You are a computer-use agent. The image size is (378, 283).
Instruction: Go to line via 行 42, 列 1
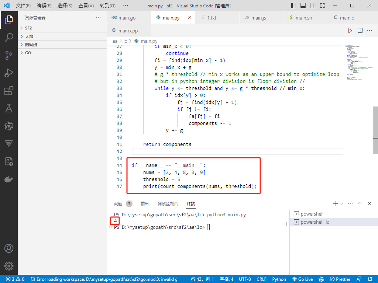pyautogui.click(x=202, y=279)
